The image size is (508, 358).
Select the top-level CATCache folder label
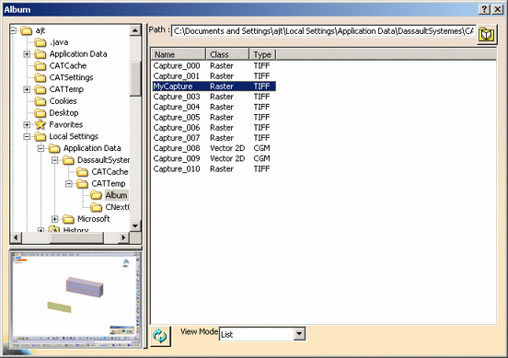68,65
